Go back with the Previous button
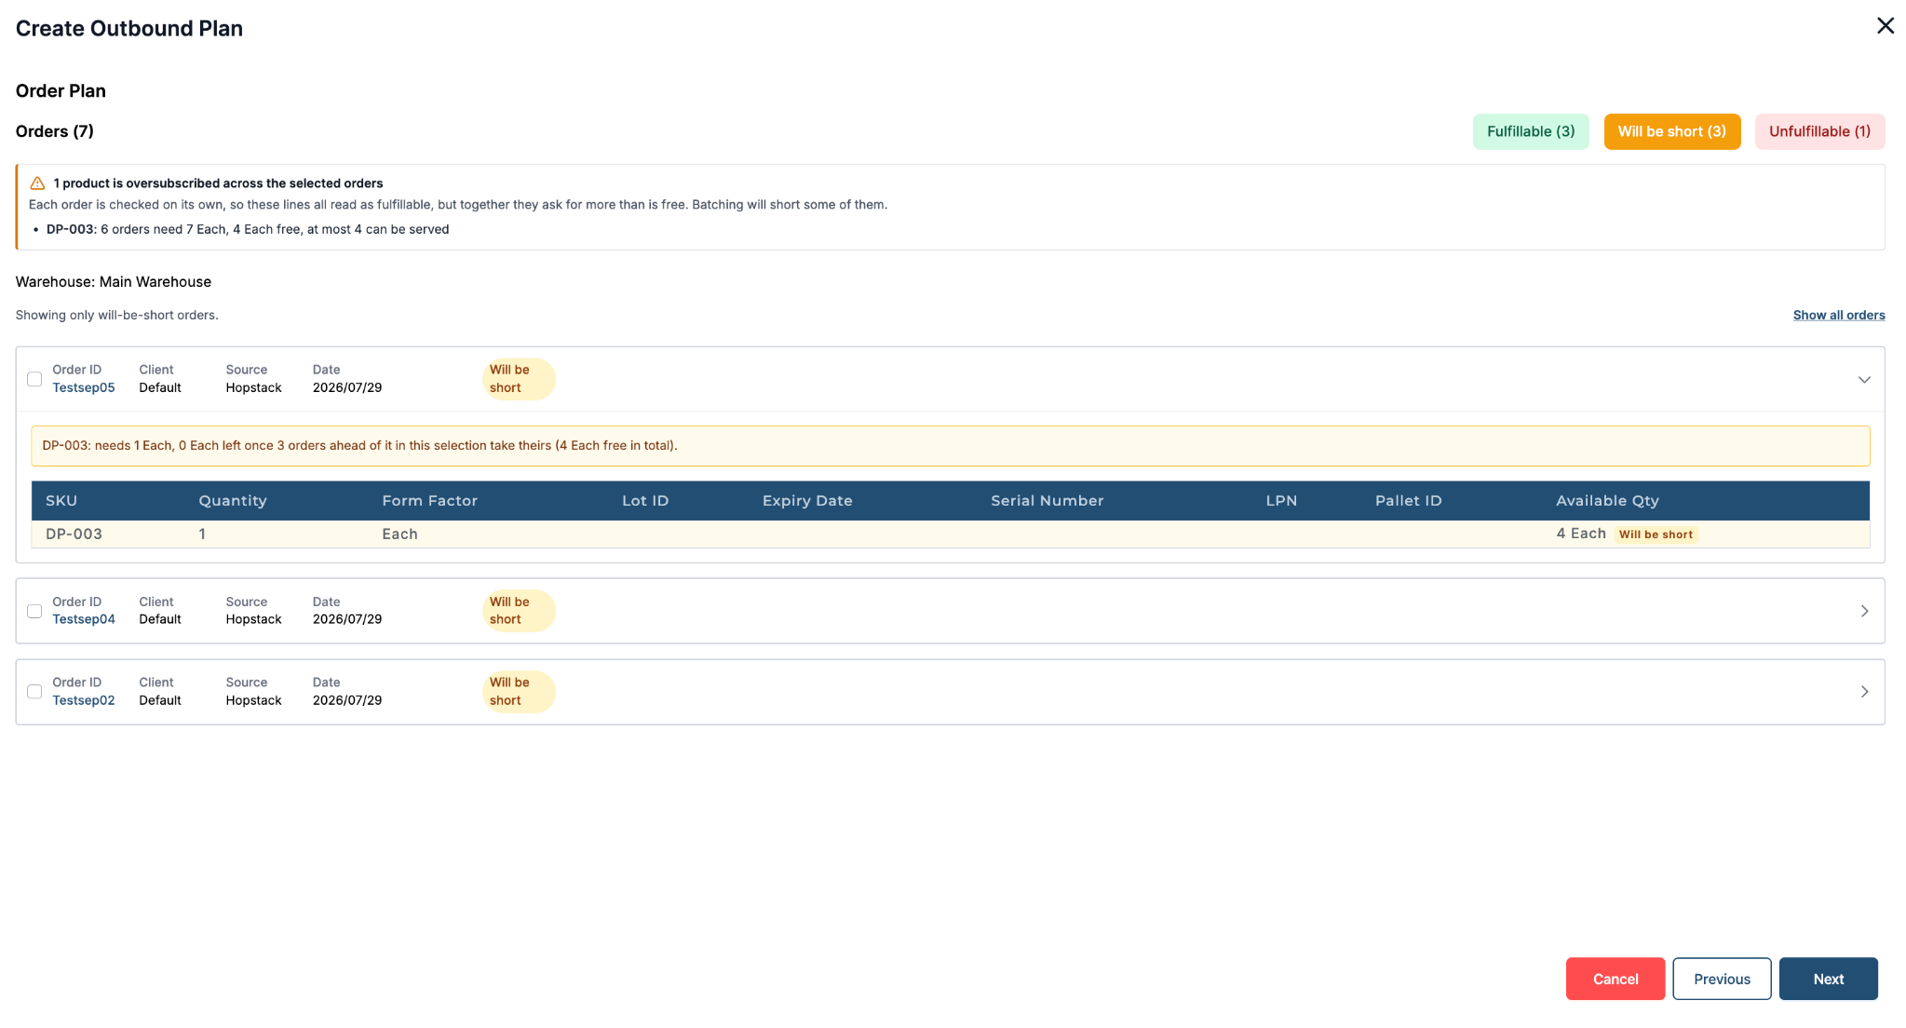 [x=1722, y=979]
